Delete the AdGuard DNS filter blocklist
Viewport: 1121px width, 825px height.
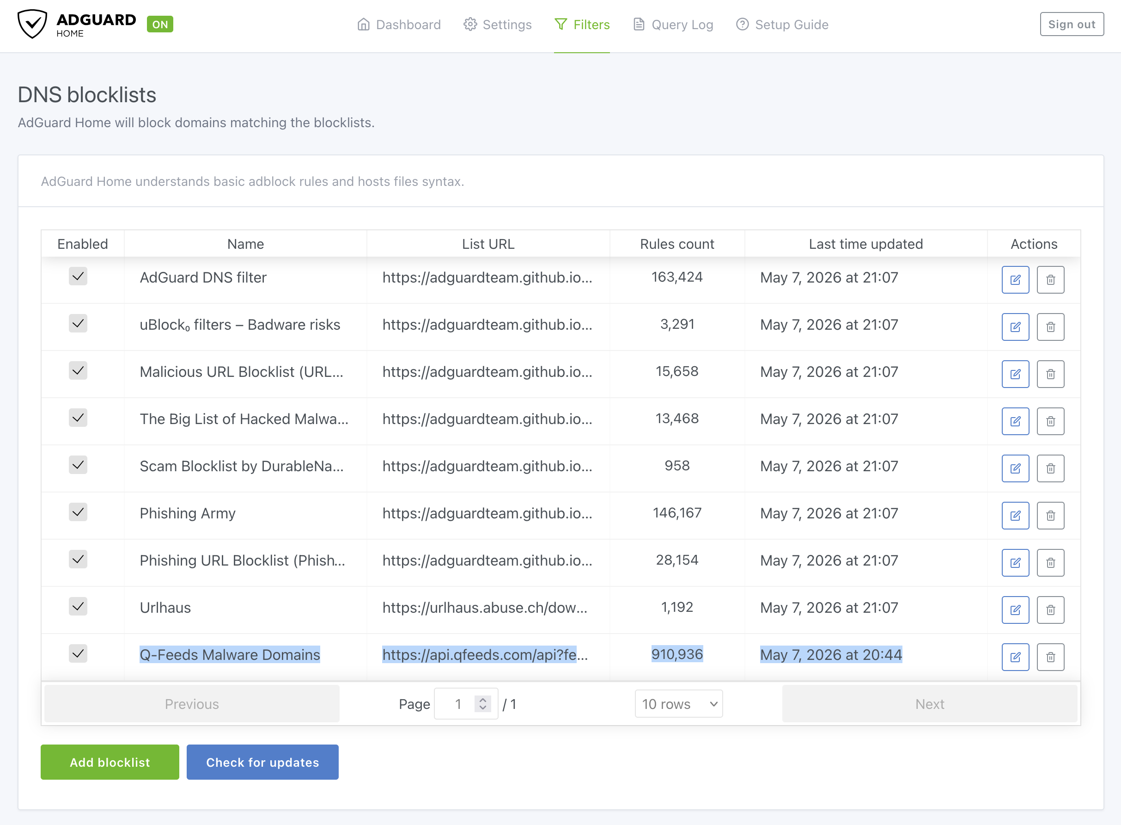pyautogui.click(x=1050, y=280)
